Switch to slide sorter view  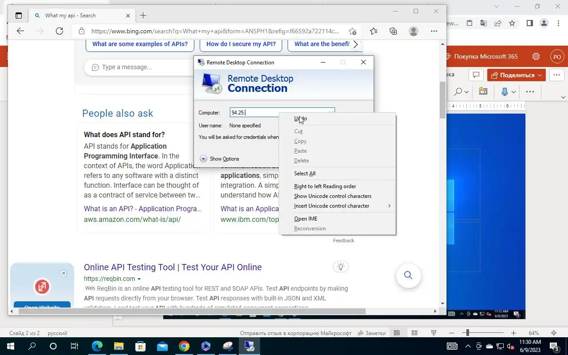[414, 333]
